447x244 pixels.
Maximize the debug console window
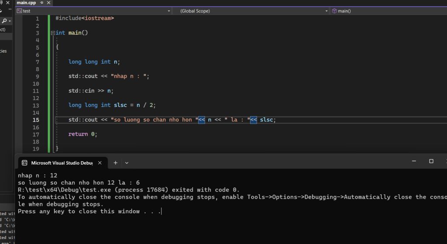tap(431, 161)
